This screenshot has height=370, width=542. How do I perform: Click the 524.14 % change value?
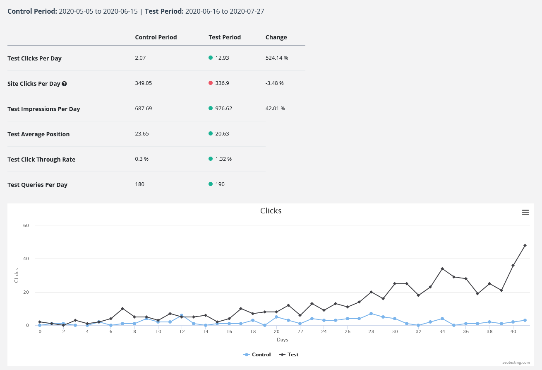(x=276, y=58)
